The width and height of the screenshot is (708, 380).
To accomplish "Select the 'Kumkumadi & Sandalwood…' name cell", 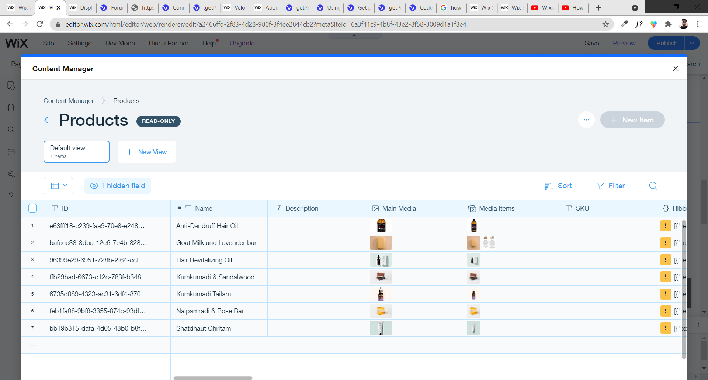I will click(x=219, y=277).
